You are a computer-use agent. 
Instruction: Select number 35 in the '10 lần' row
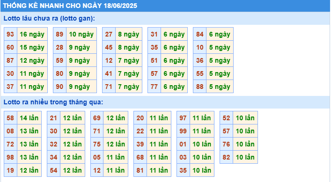pyautogui.click(x=183, y=170)
